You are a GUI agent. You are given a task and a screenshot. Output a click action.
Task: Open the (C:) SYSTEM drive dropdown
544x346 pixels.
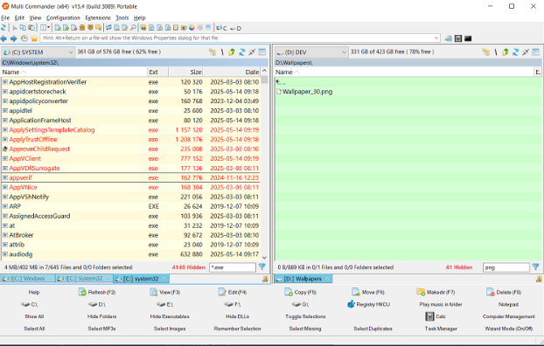coord(38,52)
